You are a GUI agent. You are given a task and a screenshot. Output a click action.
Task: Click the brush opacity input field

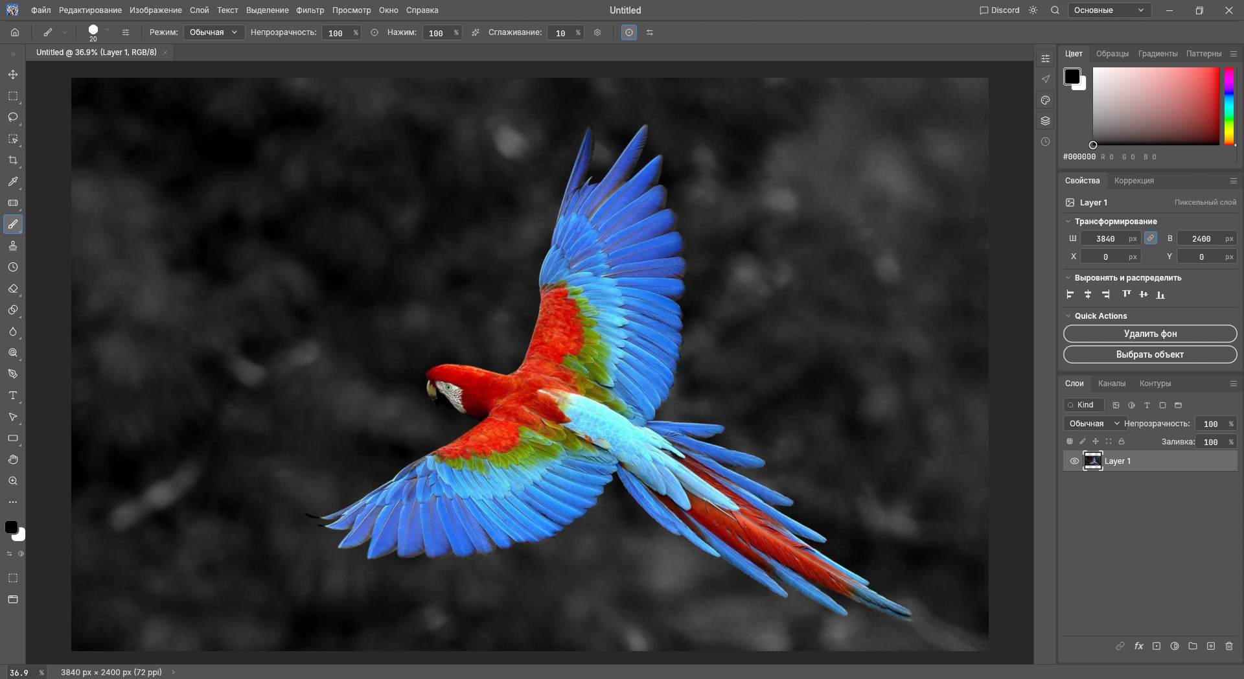point(336,32)
